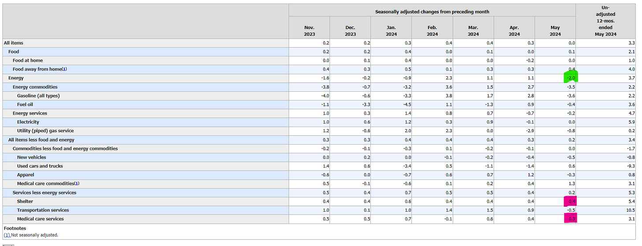Click Energy commodities Feb. 2024 value 3.6
642x246 pixels.
pyautogui.click(x=449, y=87)
